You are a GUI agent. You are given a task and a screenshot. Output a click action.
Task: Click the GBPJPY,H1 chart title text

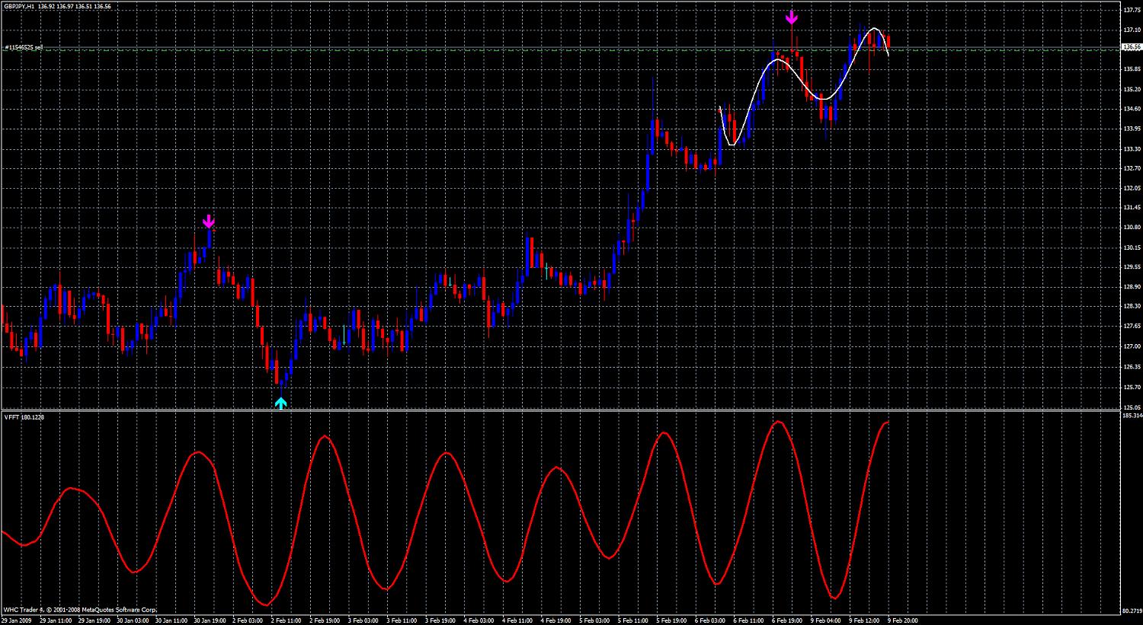coord(18,6)
